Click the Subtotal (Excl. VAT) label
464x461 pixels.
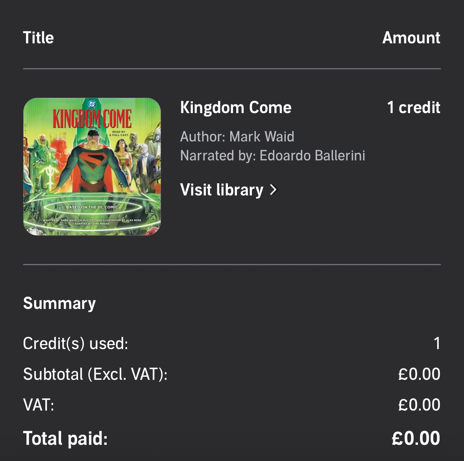[95, 374]
